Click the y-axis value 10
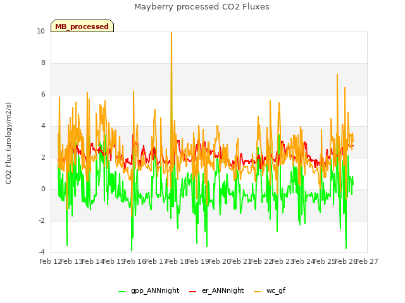This screenshot has height=303, width=405. pyautogui.click(x=40, y=31)
